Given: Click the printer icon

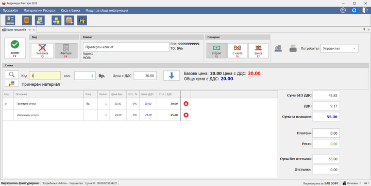Looking at the screenshot, I should pos(293,49).
